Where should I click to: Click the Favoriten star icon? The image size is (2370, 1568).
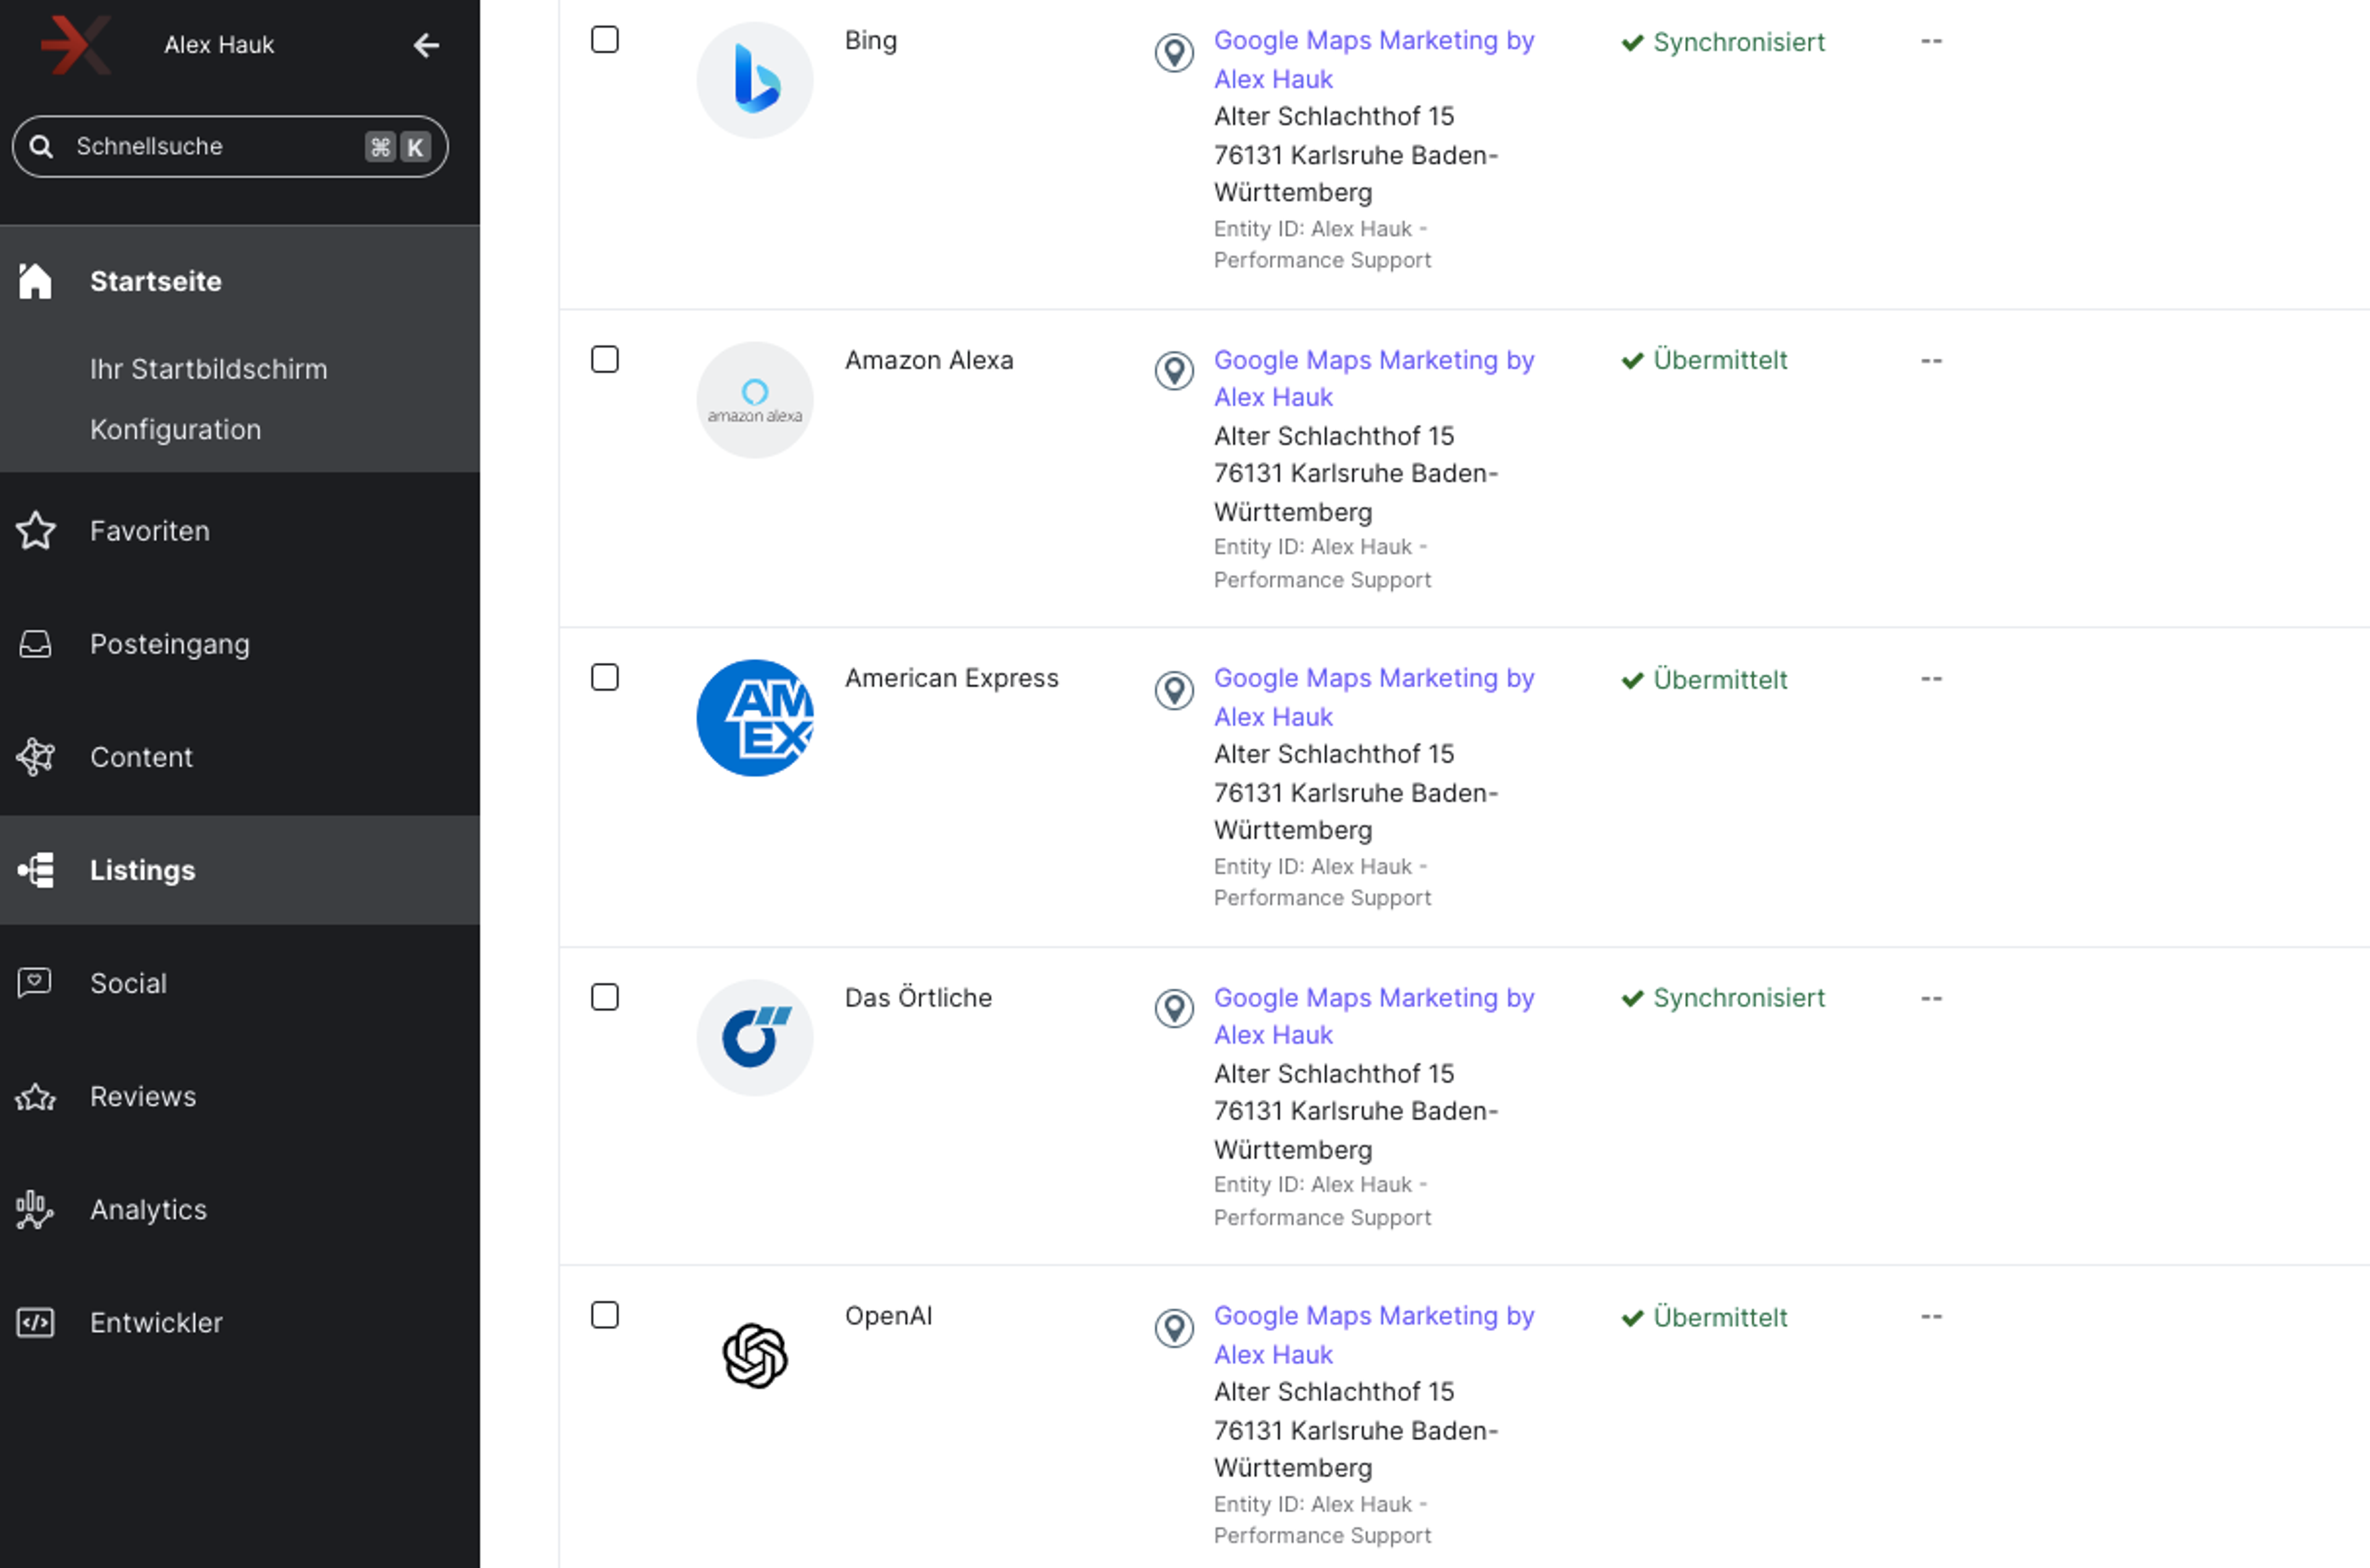(35, 531)
